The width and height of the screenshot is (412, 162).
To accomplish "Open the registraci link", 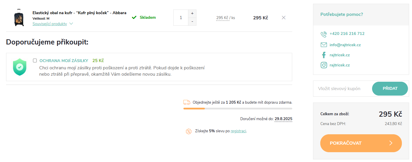I will pyautogui.click(x=238, y=131).
